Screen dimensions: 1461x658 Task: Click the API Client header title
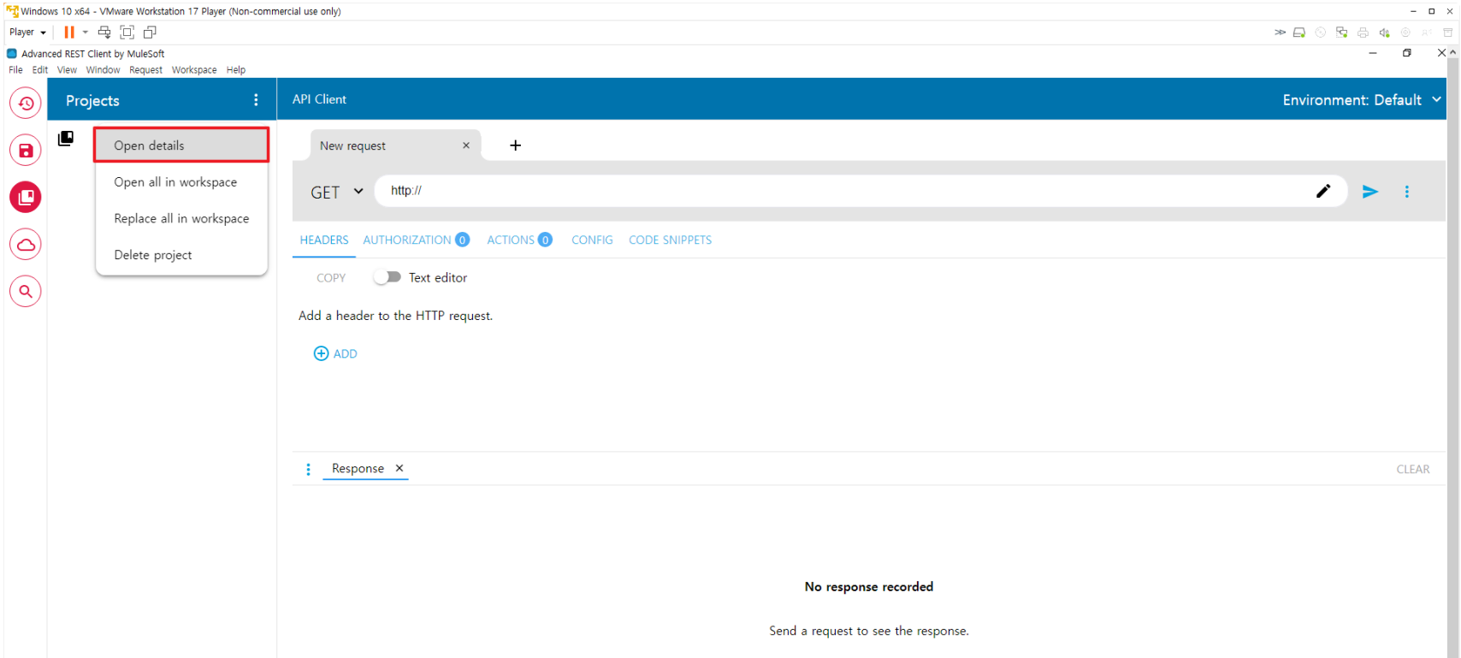pos(319,99)
